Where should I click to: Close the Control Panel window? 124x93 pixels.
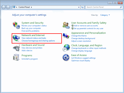click(x=120, y=3)
